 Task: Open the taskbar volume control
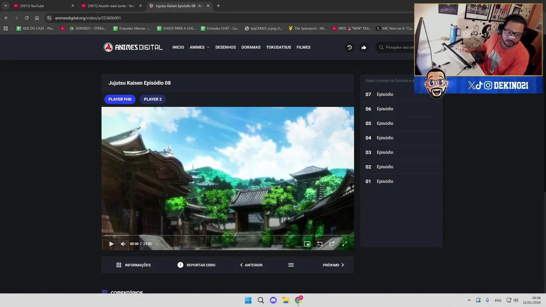[x=516, y=300]
